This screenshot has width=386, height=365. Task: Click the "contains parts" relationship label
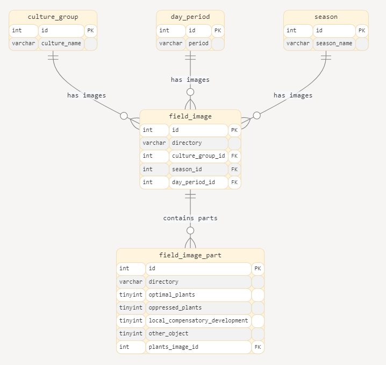coord(190,218)
